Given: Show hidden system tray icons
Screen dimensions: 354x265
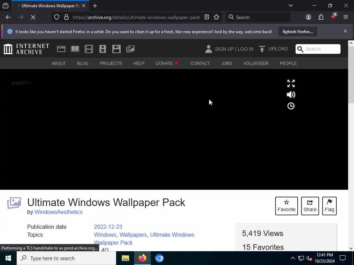Looking at the screenshot, I should tap(292, 258).
